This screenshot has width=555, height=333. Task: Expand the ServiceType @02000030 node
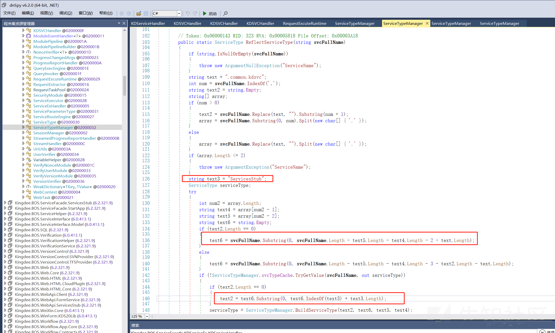23,122
